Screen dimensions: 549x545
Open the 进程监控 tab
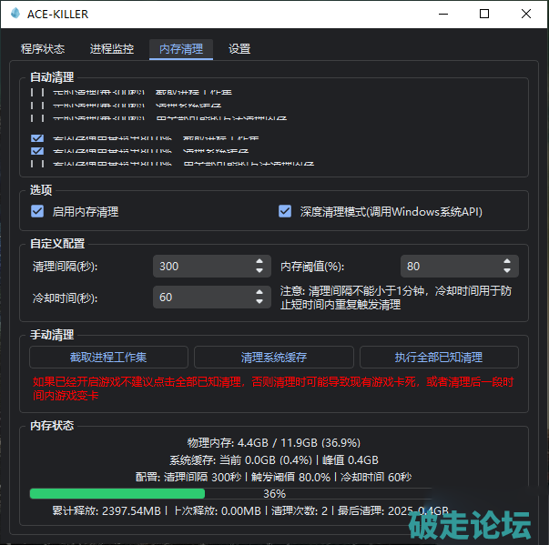(112, 49)
